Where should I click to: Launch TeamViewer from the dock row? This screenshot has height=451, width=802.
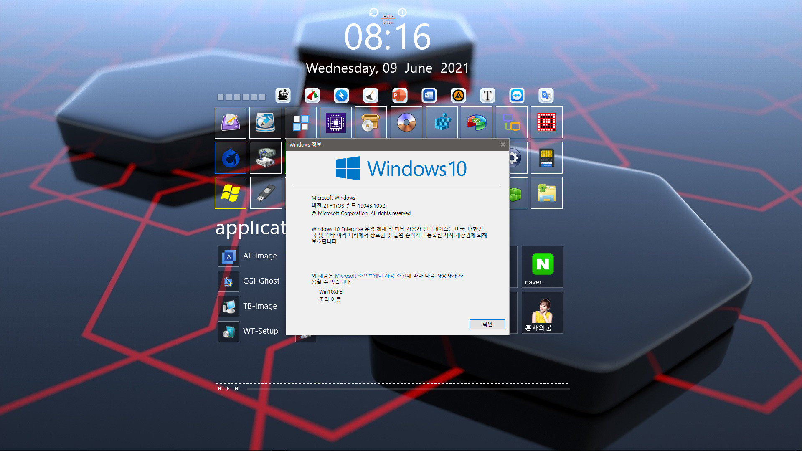[x=517, y=96]
